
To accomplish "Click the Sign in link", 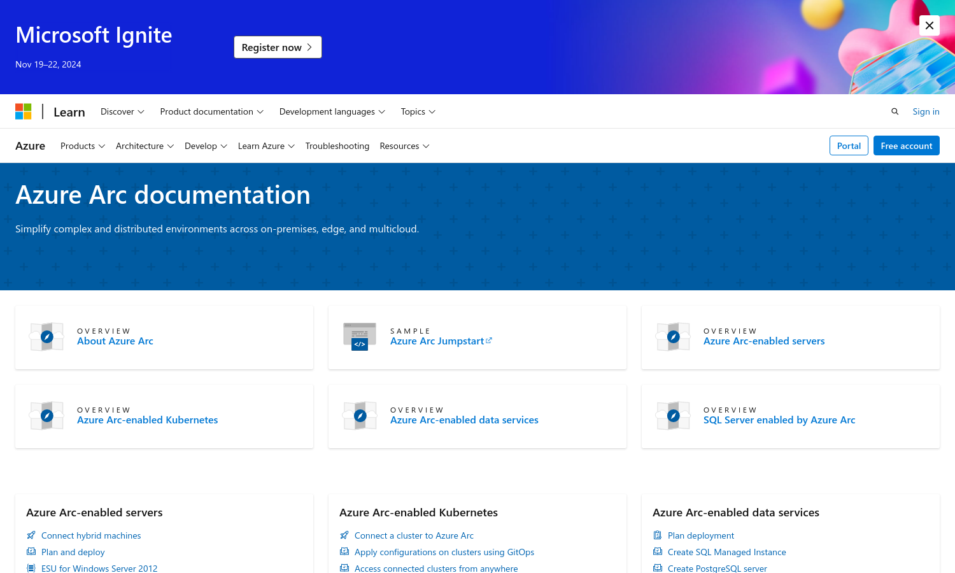I will click(x=926, y=111).
